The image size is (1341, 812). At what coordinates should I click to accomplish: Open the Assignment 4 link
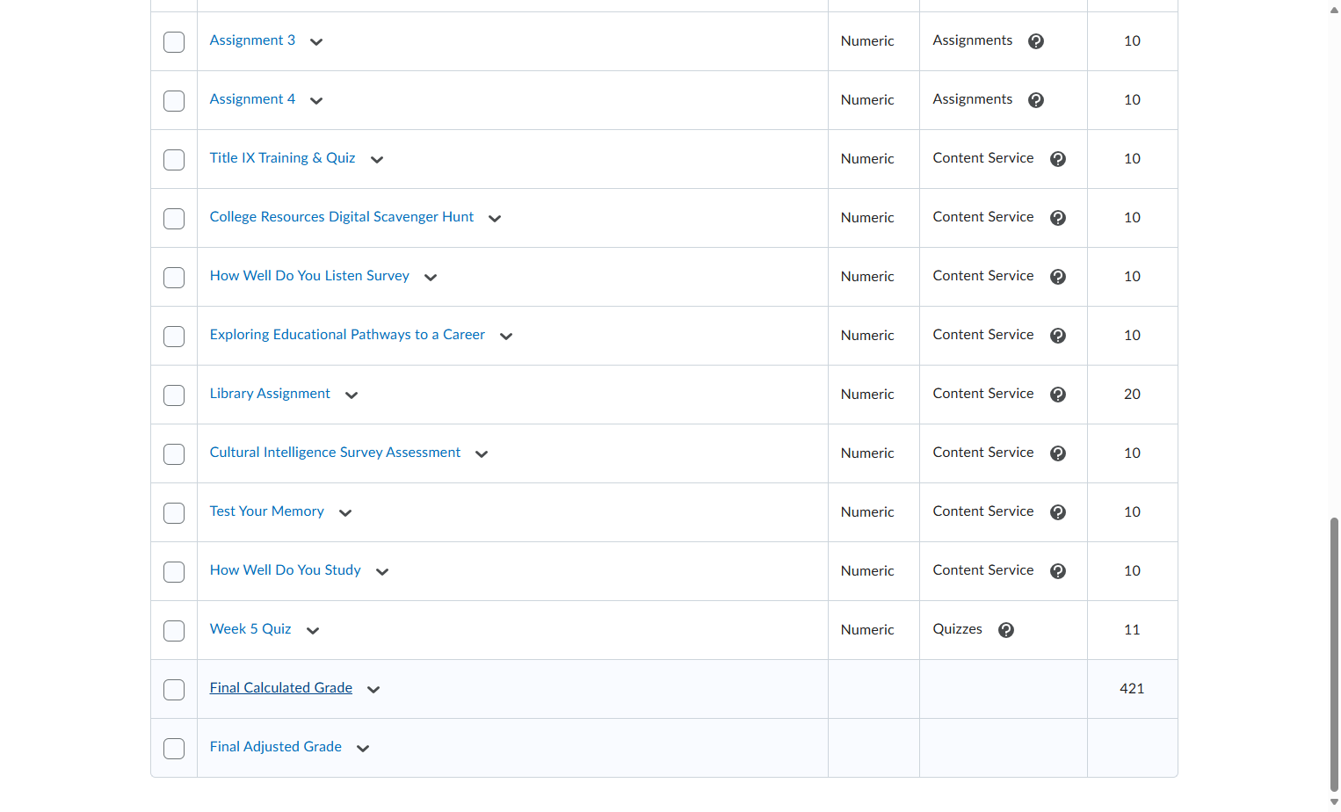click(x=252, y=99)
